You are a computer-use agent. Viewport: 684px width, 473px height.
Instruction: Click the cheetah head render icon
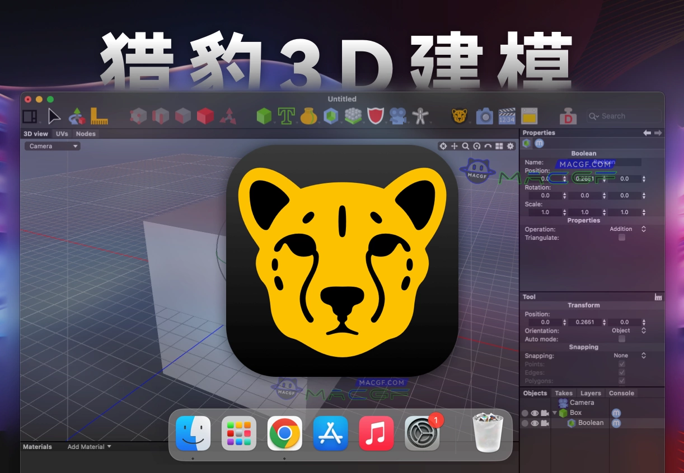point(460,116)
